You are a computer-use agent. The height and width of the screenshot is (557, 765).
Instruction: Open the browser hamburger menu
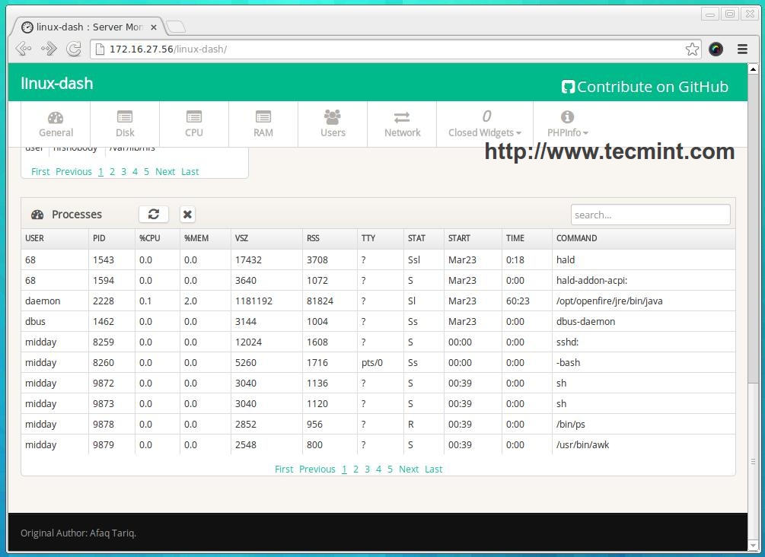point(742,49)
